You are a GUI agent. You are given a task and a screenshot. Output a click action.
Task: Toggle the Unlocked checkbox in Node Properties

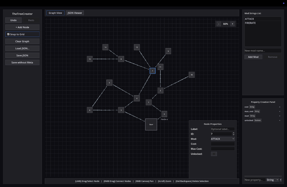click(214, 154)
